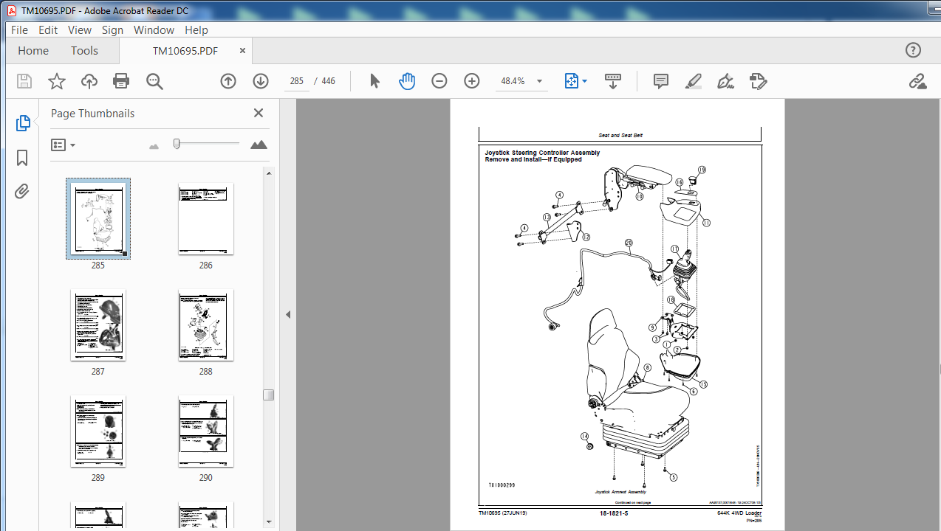Click the thumbnails panel scrollbar handle
The height and width of the screenshot is (531, 941).
pos(269,395)
